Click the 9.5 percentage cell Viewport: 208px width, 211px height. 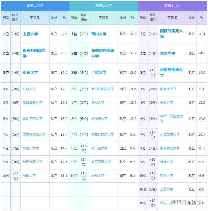[x=202, y=162]
